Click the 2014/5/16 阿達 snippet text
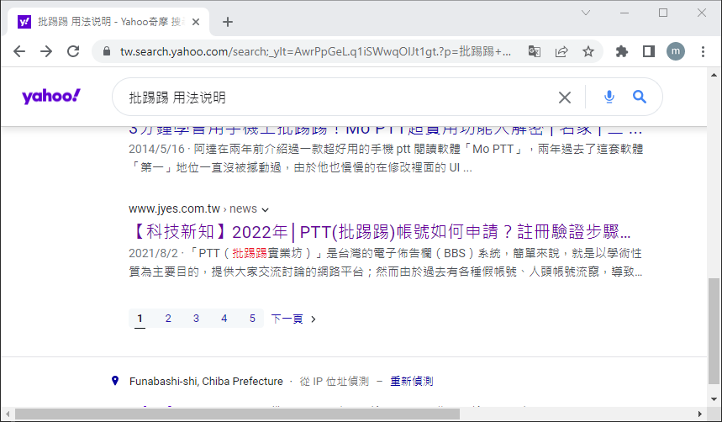Viewport: 722px width, 422px height. click(386, 158)
